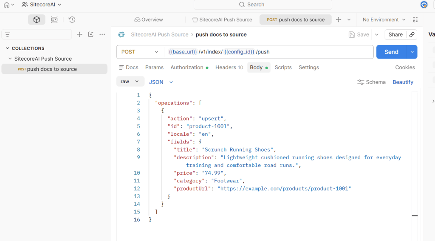The height and width of the screenshot is (241, 435).
Task: Click the "74.99" price value
Action: tap(212, 173)
